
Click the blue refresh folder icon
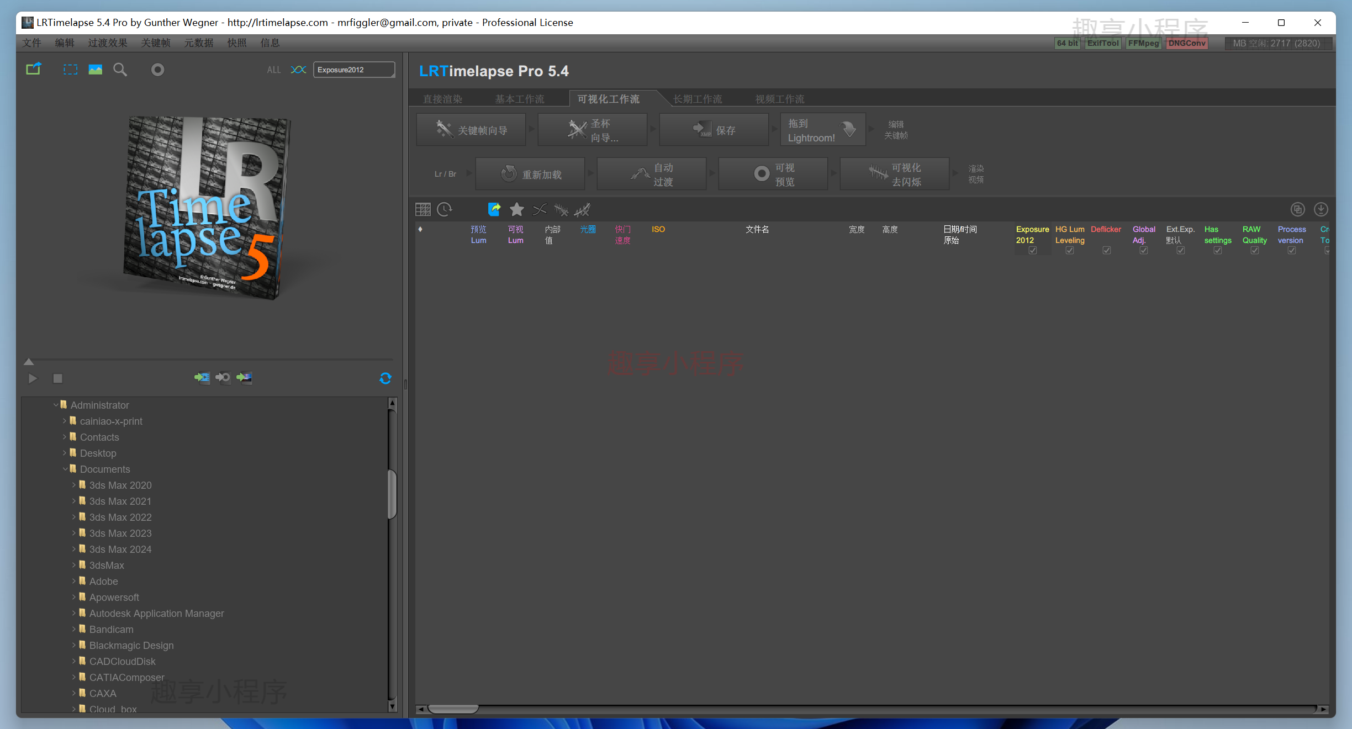click(385, 378)
